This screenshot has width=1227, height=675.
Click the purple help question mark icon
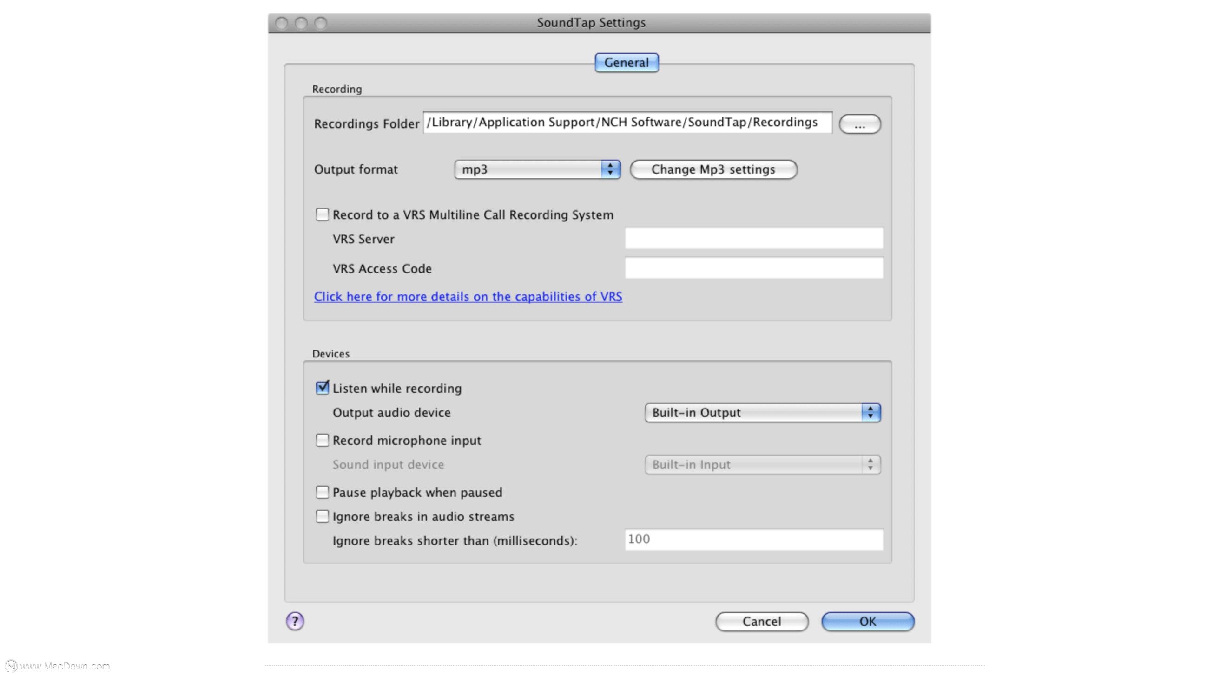pos(295,621)
